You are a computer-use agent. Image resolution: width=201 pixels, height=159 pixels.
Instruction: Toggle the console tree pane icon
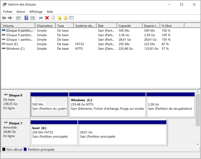pyautogui.click(x=18, y=18)
